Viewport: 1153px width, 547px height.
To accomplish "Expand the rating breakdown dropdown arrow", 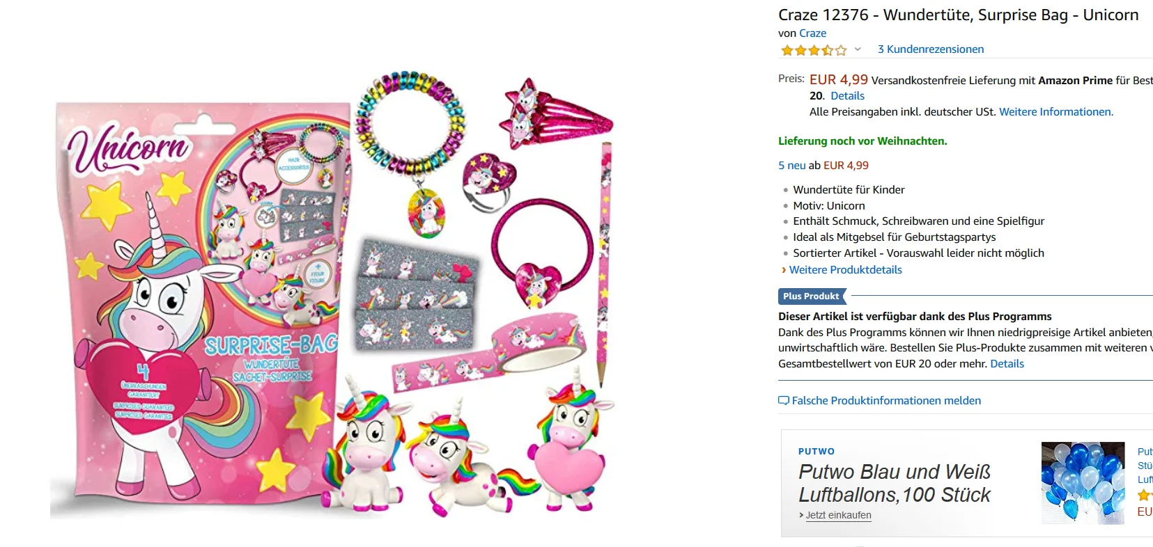I will tap(858, 49).
